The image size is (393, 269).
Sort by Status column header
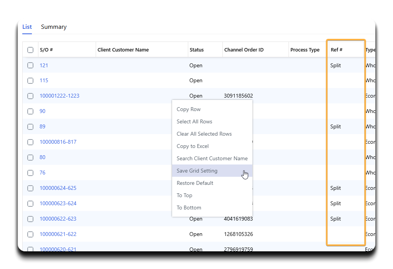point(197,50)
